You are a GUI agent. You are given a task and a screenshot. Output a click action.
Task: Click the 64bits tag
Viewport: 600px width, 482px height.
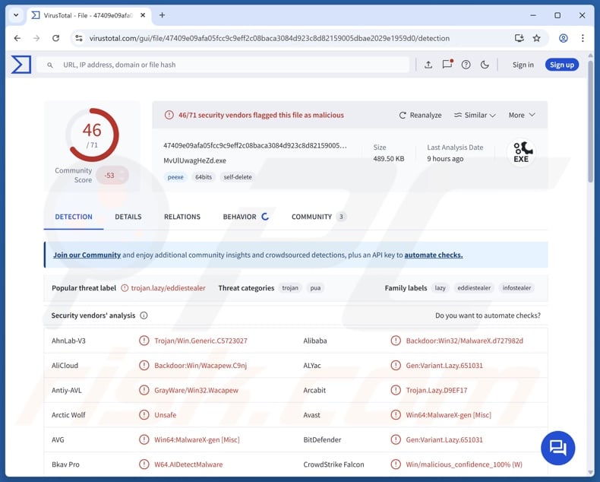pyautogui.click(x=204, y=177)
